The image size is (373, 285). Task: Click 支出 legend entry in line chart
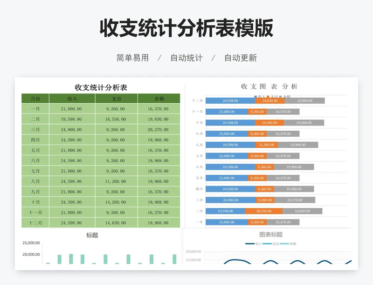pos(271,244)
